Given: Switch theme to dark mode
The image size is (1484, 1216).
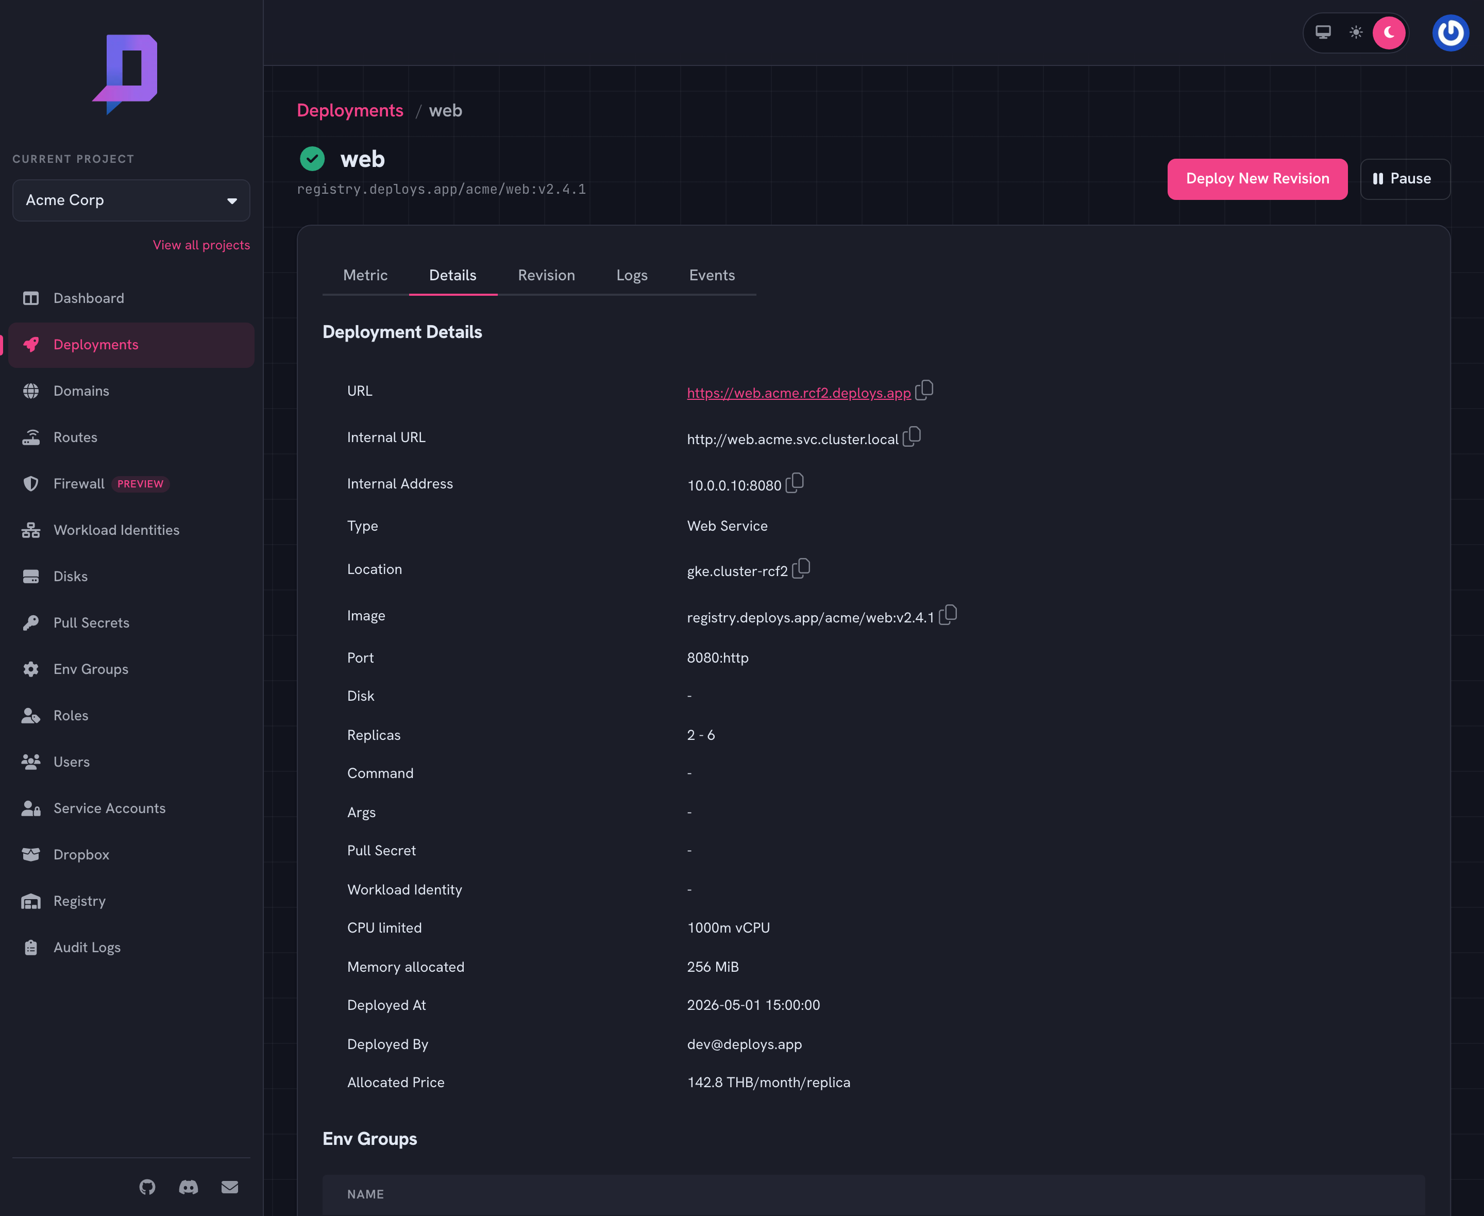Looking at the screenshot, I should coord(1389,32).
